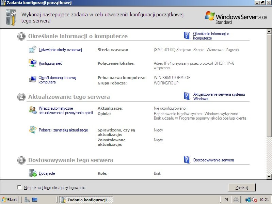Image resolution: width=272 pixels, height=204 pixels.
Task: Click the Nie skonfigurowano updates status
Action: point(170,108)
